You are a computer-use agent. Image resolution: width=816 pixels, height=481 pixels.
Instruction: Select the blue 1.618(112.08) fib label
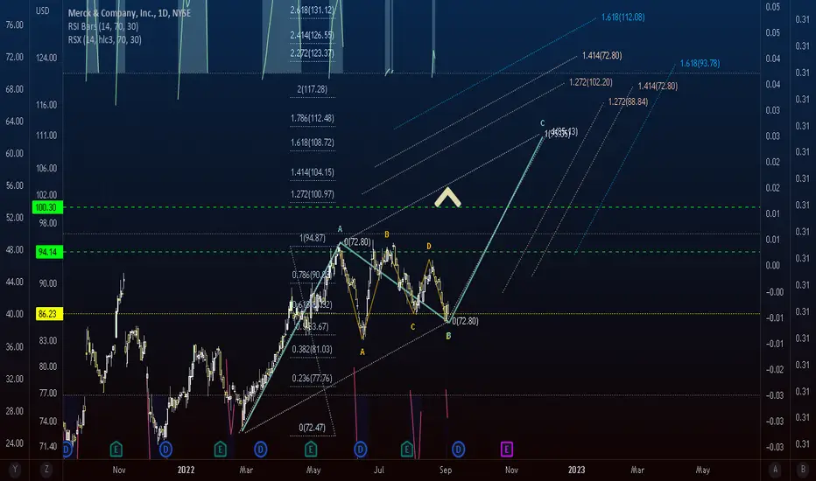tap(623, 17)
